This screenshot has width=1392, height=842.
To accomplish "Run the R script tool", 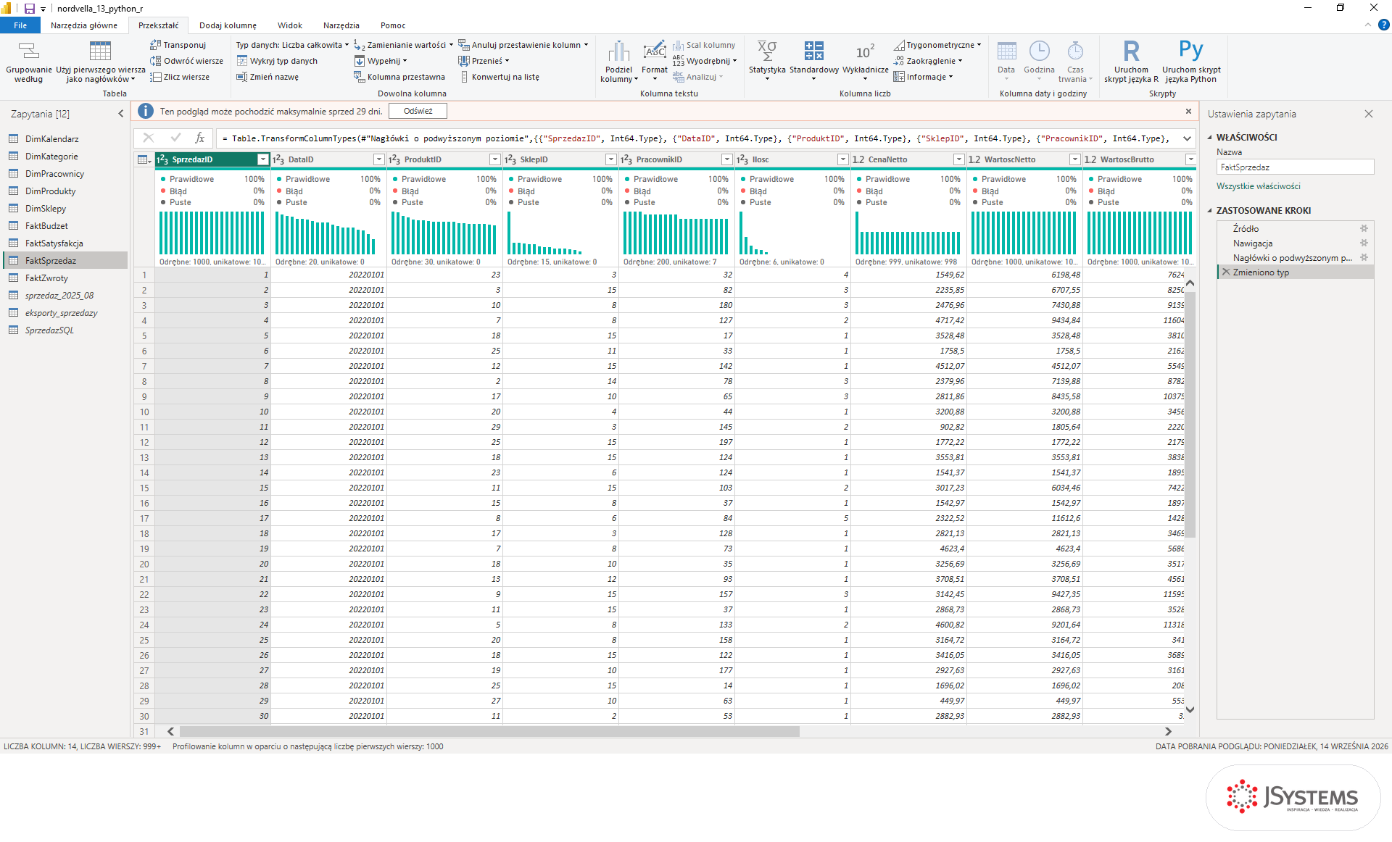I will (x=1130, y=61).
